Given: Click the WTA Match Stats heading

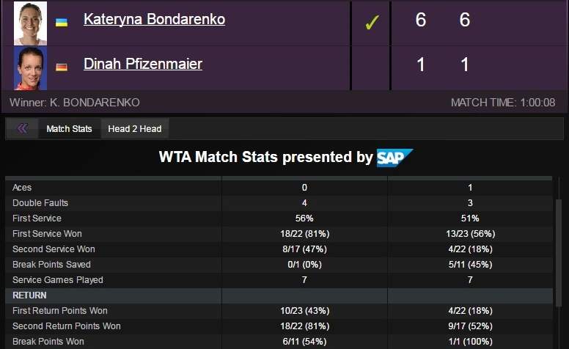Looking at the screenshot, I should 265,158.
